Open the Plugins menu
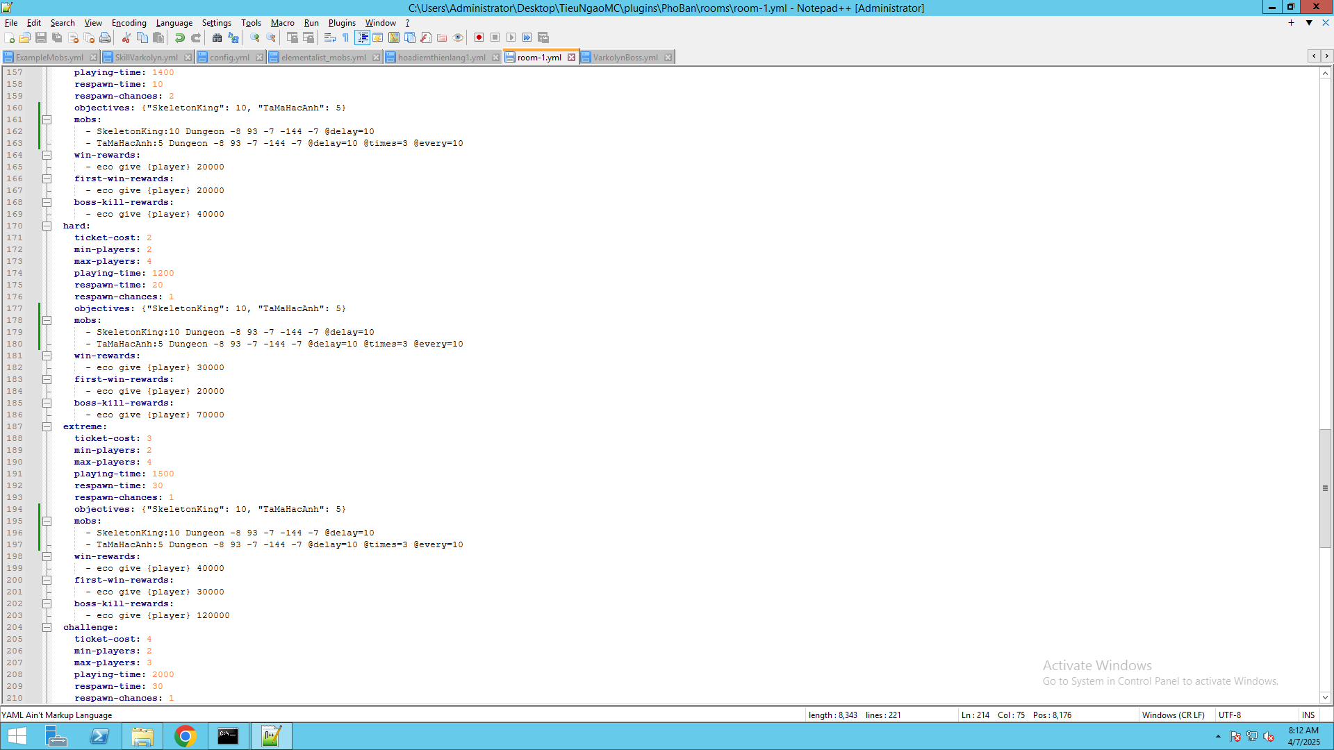The image size is (1334, 750). click(x=341, y=23)
